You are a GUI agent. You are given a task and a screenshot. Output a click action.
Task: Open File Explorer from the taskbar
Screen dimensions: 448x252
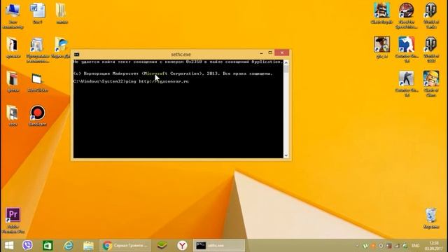click(89, 246)
